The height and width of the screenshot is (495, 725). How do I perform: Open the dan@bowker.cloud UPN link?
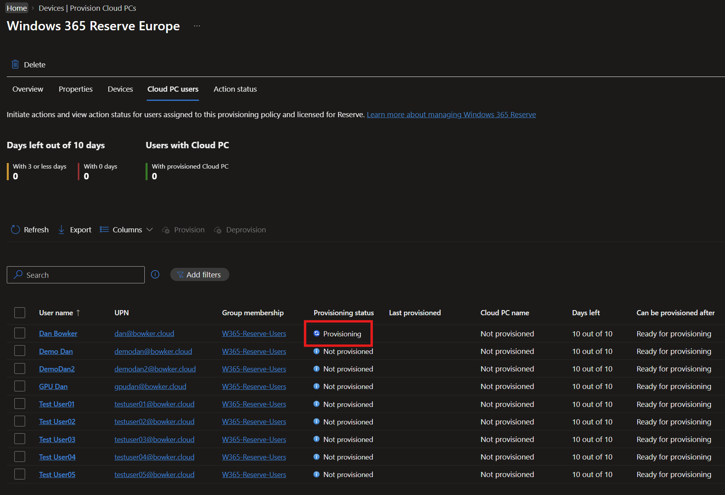point(144,334)
